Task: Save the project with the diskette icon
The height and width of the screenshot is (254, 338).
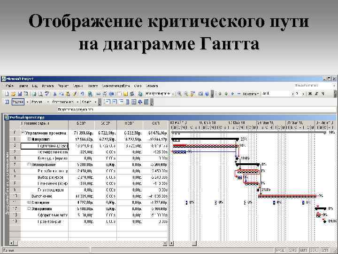Action: (20, 94)
